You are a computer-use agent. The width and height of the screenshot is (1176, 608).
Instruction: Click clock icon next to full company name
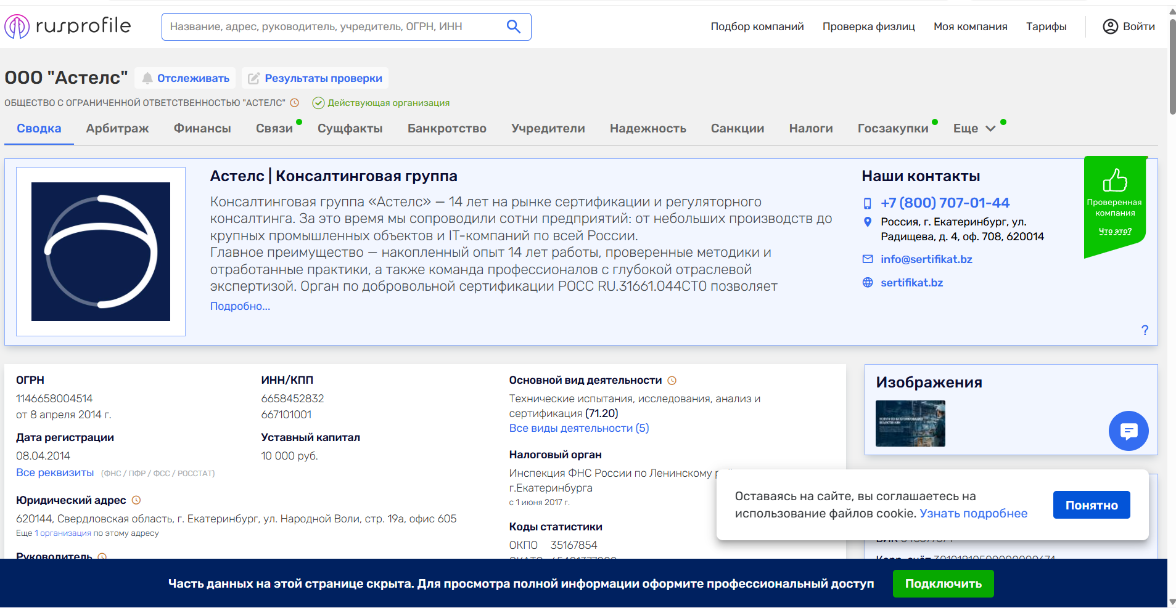point(295,103)
